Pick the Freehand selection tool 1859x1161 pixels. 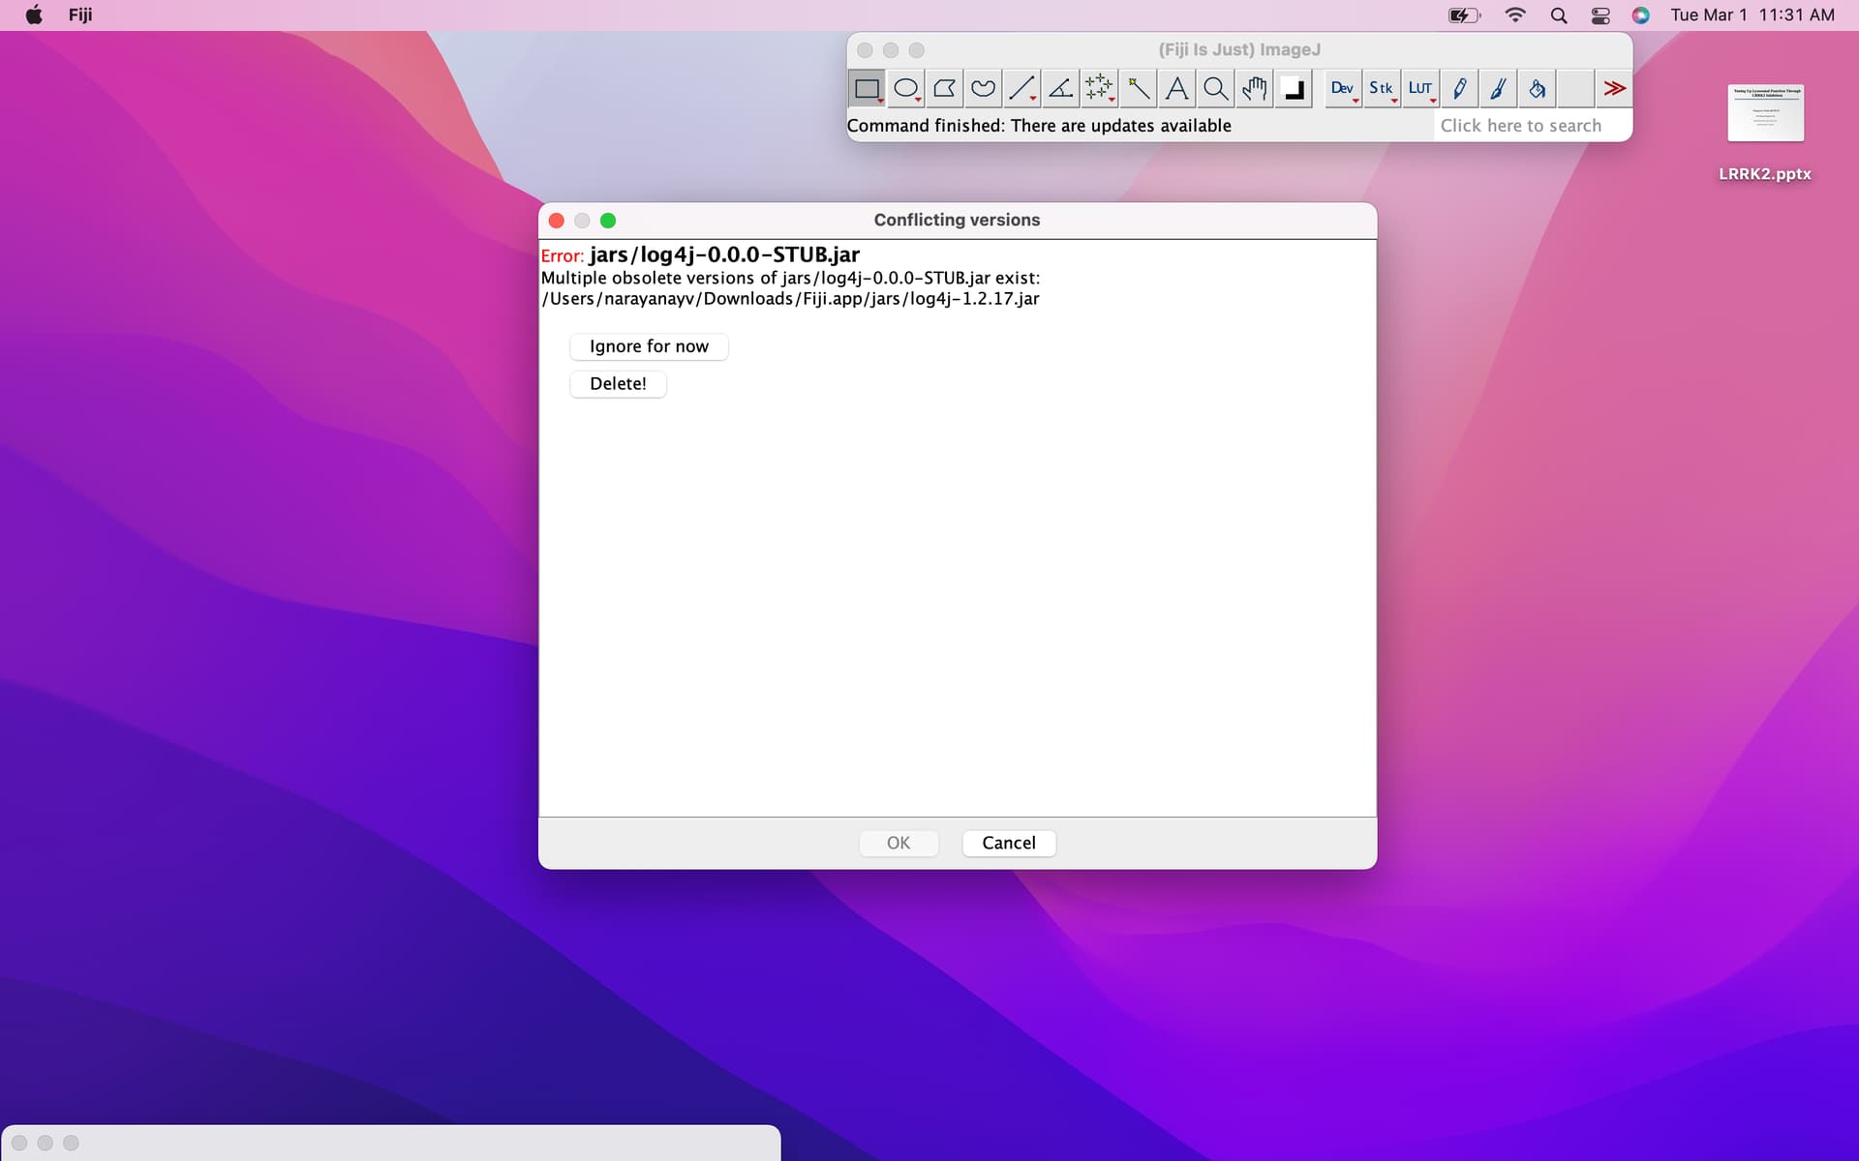(x=983, y=89)
